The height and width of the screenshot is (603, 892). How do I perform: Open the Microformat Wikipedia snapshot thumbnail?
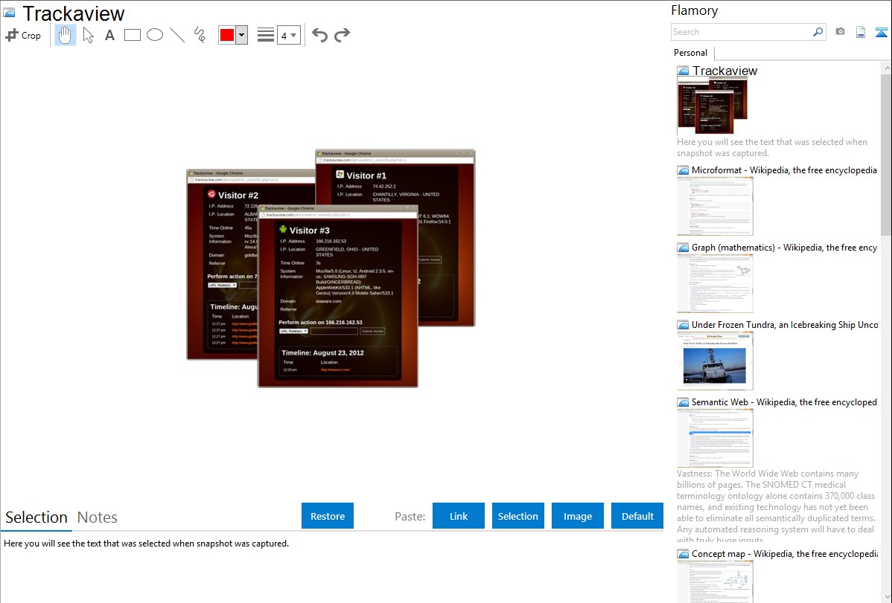[x=715, y=206]
